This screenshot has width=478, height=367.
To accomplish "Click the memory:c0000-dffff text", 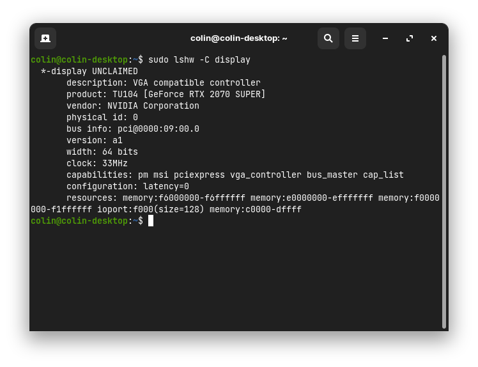I will coord(256,210).
